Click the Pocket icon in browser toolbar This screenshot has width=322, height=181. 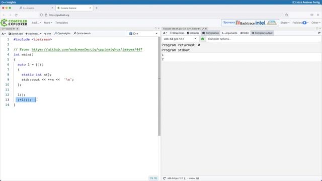pyautogui.click(x=312, y=15)
